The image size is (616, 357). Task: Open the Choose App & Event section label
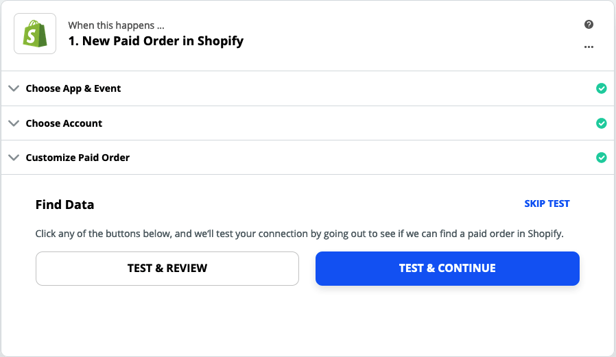coord(73,88)
